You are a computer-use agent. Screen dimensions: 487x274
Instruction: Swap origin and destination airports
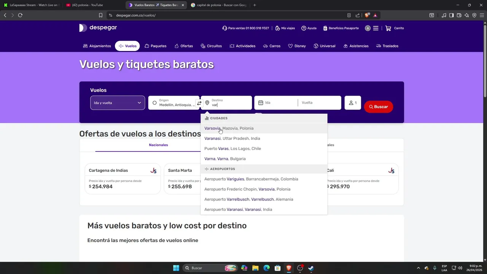pyautogui.click(x=199, y=103)
